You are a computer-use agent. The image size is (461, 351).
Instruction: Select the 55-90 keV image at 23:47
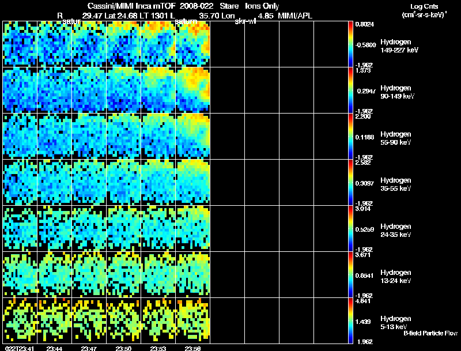pyautogui.click(x=89, y=137)
